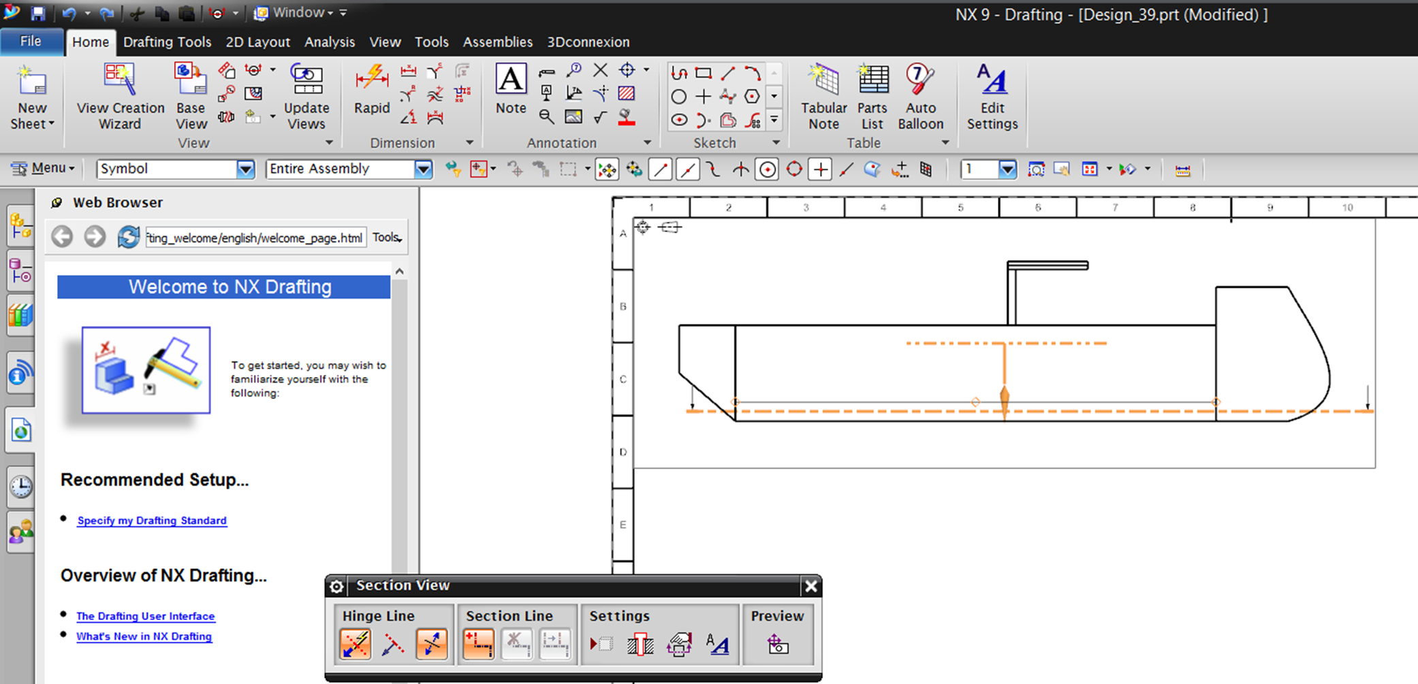Click the Image annotation icon
The image size is (1418, 684).
click(573, 117)
